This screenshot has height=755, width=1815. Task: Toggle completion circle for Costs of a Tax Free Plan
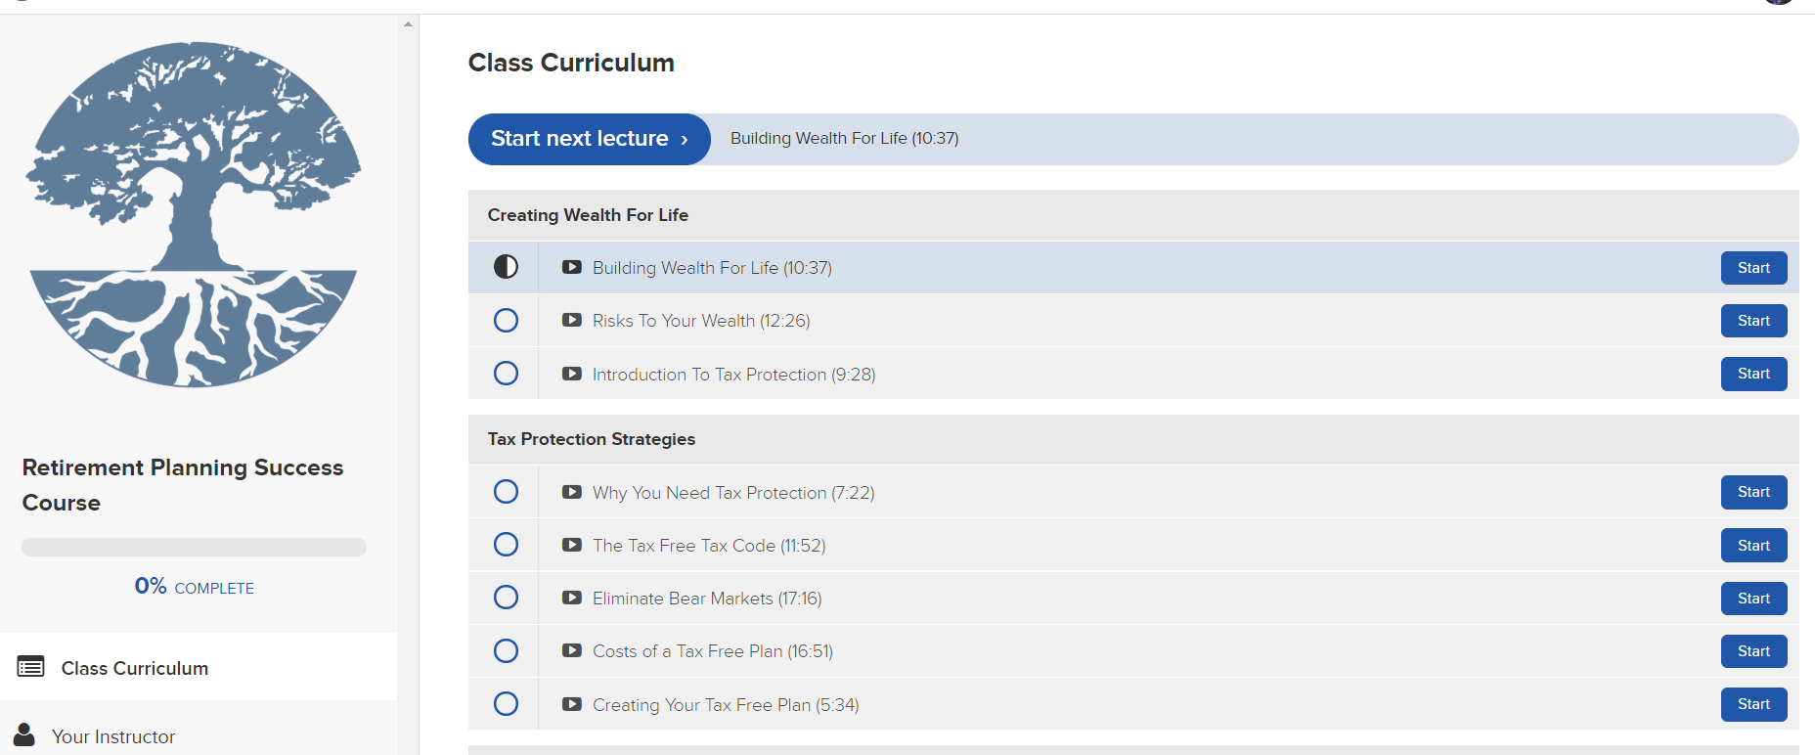coord(506,650)
